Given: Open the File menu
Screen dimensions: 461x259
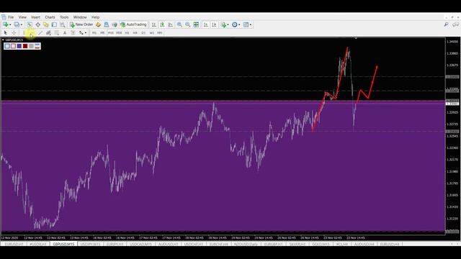Looking at the screenshot, I should click(11, 17).
